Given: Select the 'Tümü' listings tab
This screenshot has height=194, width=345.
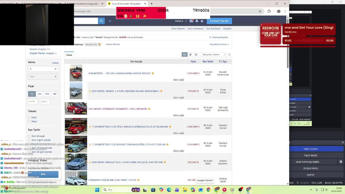Looking at the screenshot, I should [69, 55].
